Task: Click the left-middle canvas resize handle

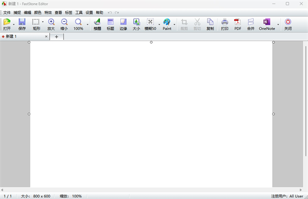Action: click(29, 114)
